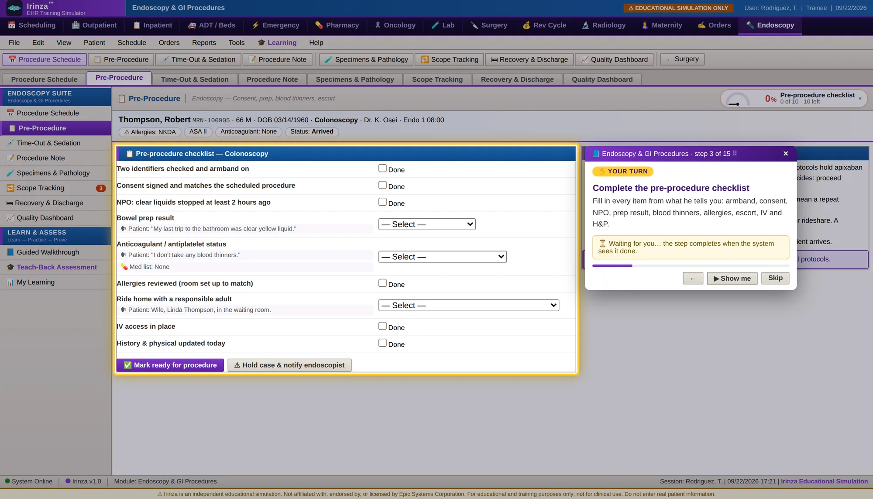Screen dimensions: 873x499
Task: Click the walkthrough step progress bar
Action: [x=691, y=266]
